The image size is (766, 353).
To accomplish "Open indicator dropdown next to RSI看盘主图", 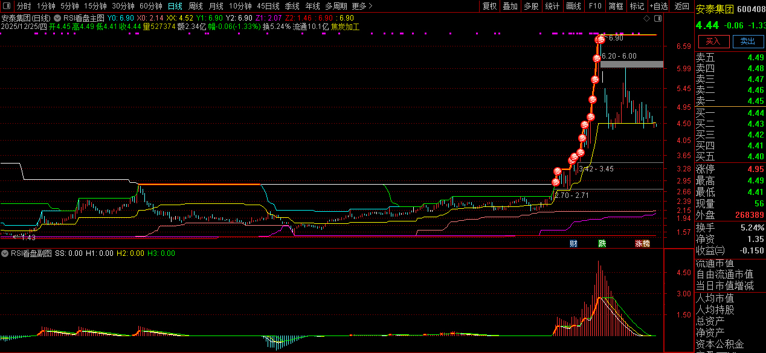I will (58, 19).
